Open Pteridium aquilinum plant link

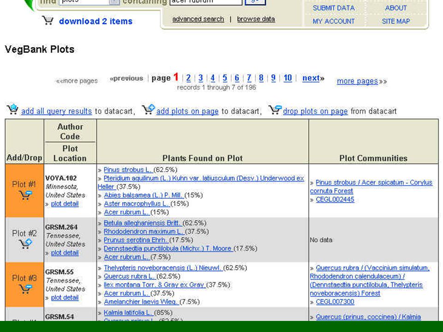coord(201,183)
